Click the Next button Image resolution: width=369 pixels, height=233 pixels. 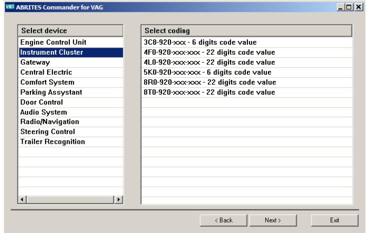click(x=273, y=220)
